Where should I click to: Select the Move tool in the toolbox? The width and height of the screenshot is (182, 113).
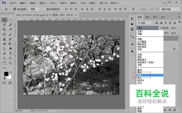click(4, 20)
